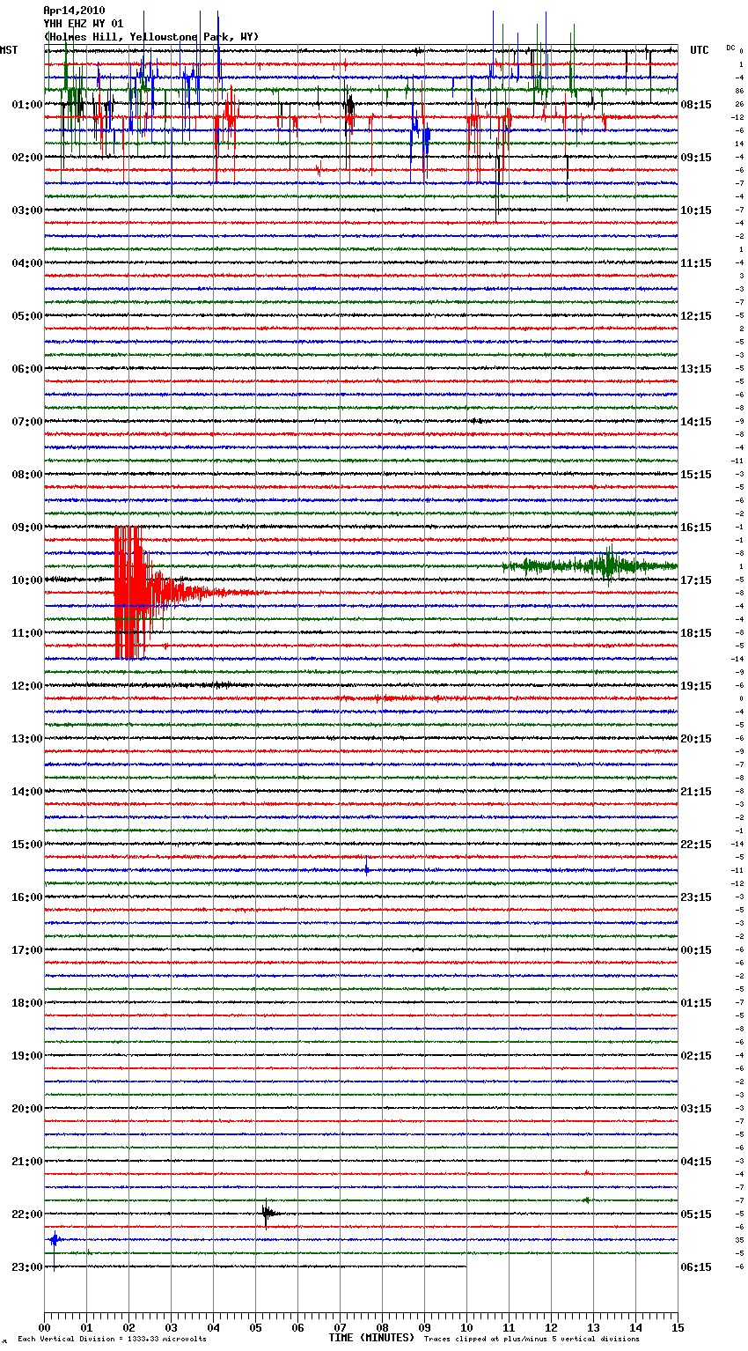748x1351 pixels.
Task: Click the 15 minute axis tick label
Action: tap(678, 1328)
